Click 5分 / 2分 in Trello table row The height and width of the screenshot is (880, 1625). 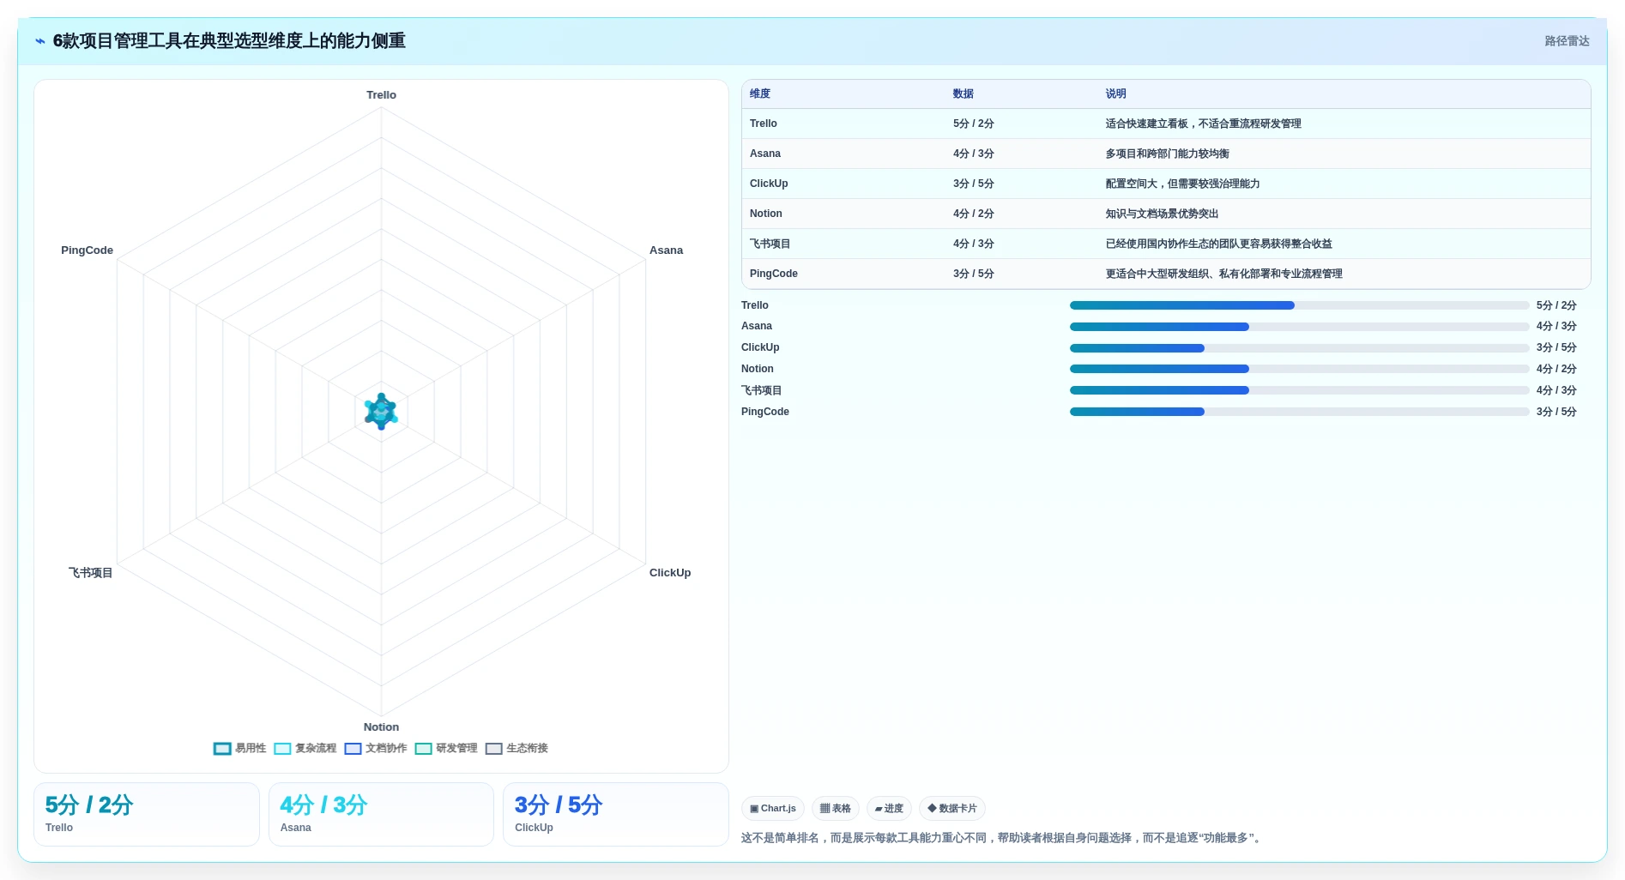973,124
